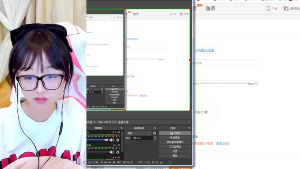Click the 控件 panel dock icon
Screen dimensions: 300x169
[x=189, y=128]
